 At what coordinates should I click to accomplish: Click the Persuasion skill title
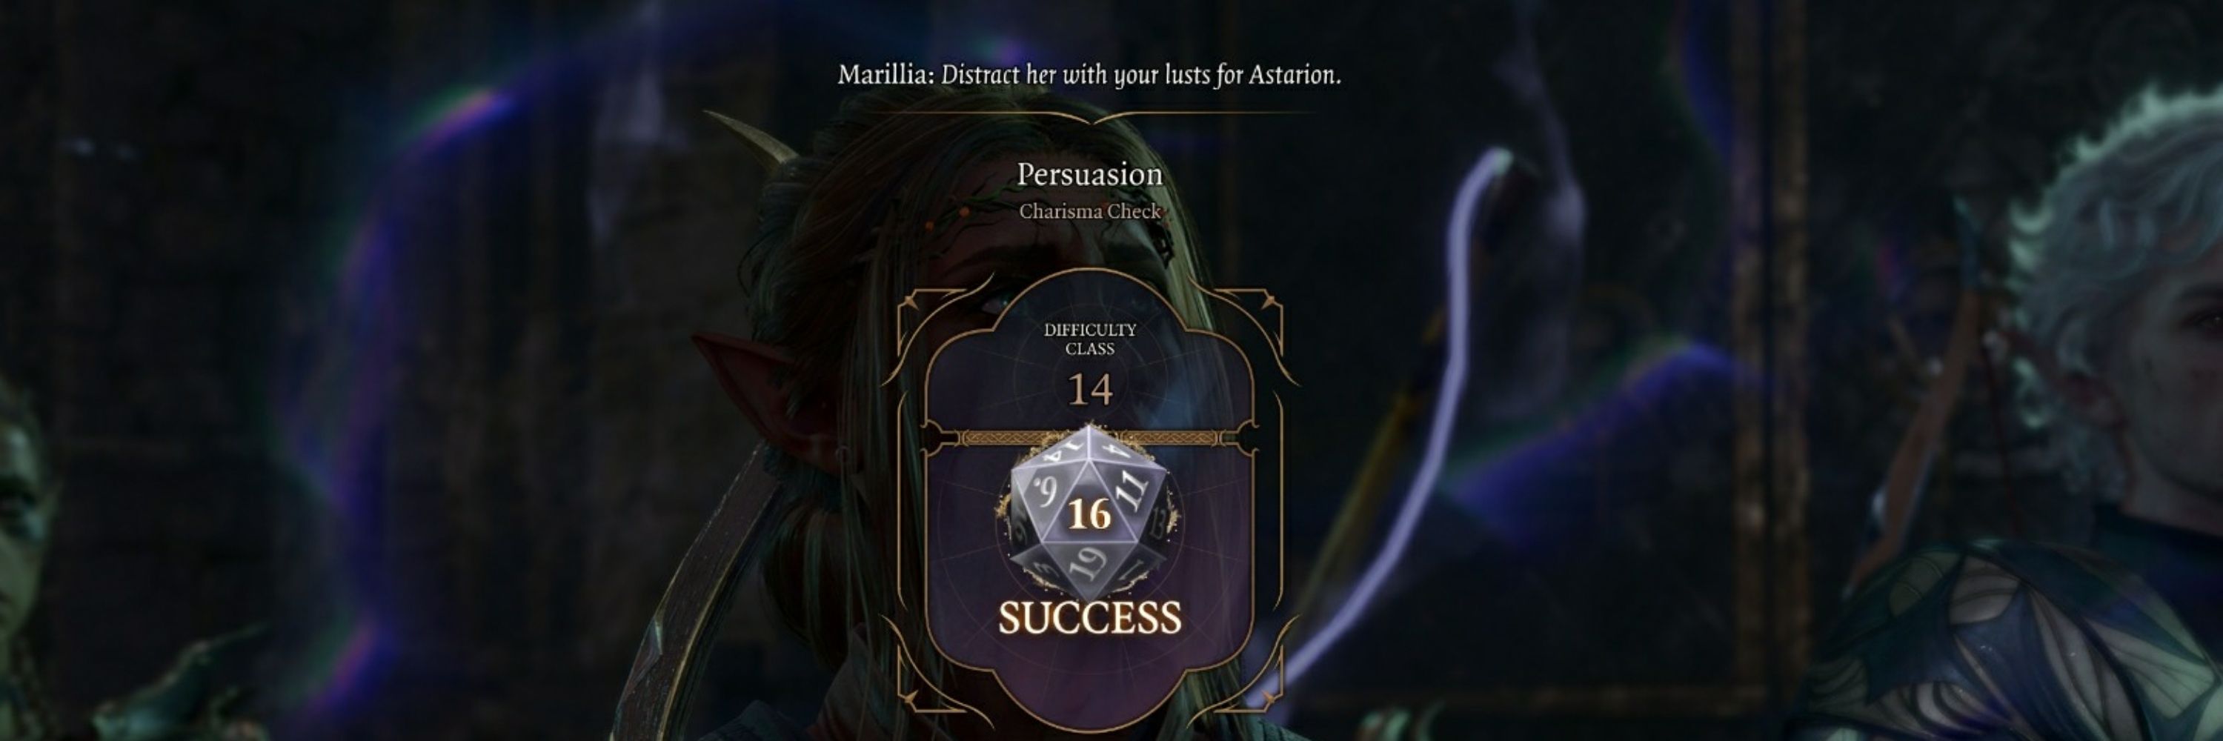[1090, 175]
